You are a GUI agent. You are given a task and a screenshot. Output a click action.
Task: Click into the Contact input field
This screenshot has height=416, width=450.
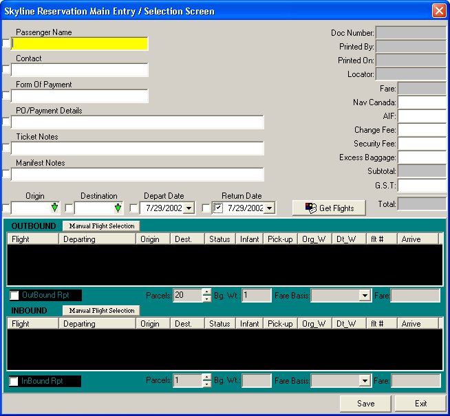pyautogui.click(x=80, y=69)
